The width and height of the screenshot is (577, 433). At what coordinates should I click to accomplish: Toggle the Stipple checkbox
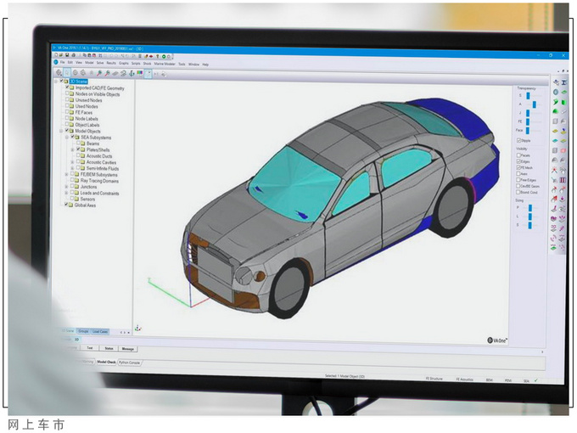coord(517,139)
